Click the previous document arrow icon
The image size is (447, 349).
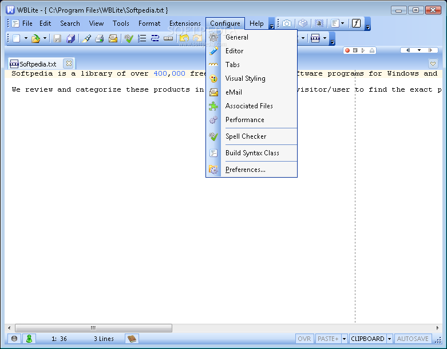coord(408,50)
